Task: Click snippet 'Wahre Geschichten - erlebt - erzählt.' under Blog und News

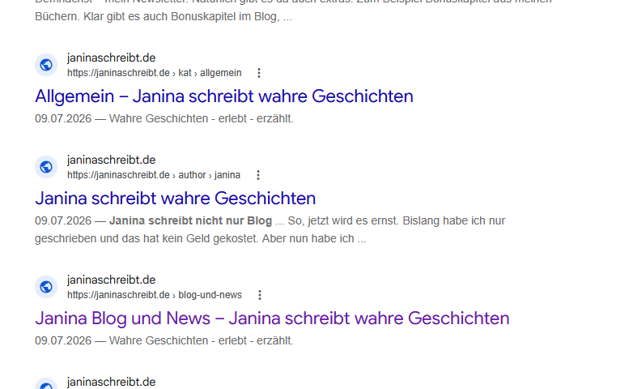Action: pos(201,341)
